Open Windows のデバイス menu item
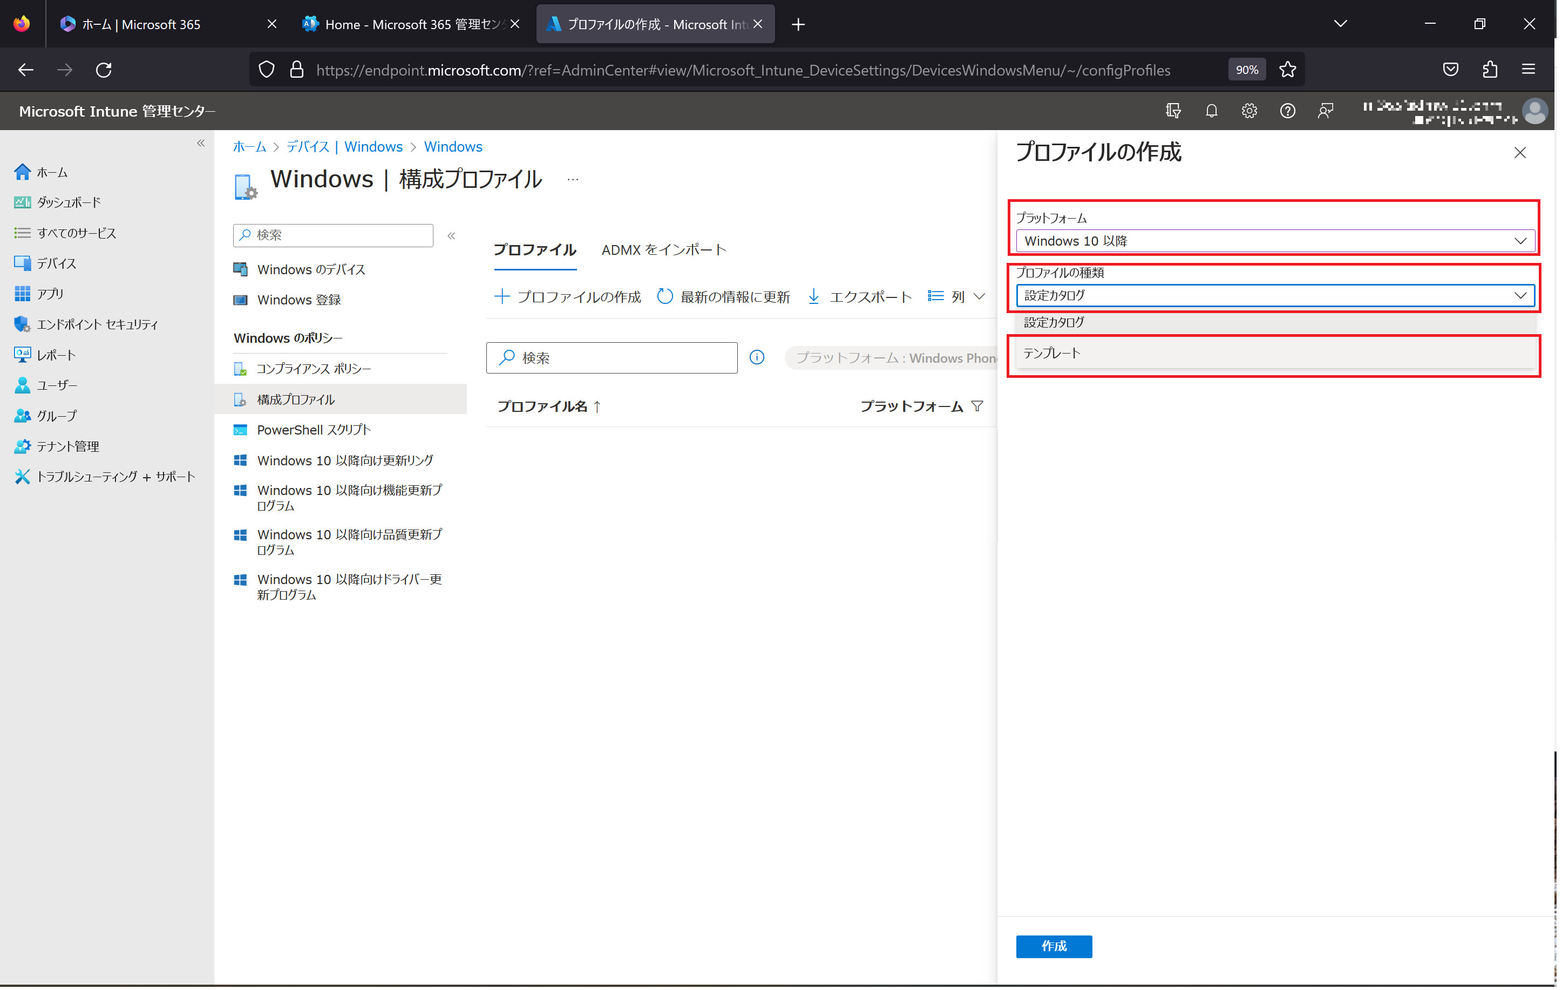This screenshot has width=1562, height=990. pos(298,270)
